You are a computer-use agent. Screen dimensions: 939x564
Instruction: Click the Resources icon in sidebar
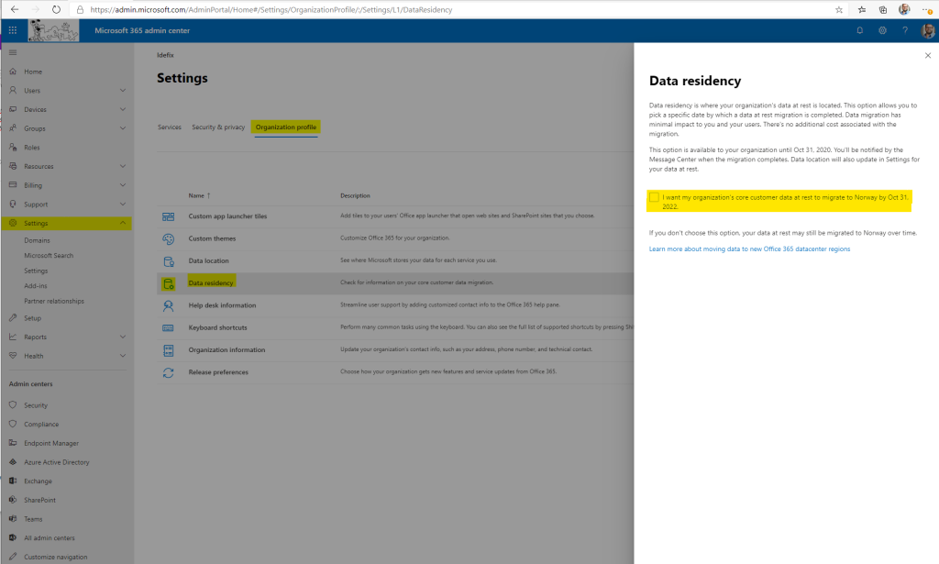tap(13, 166)
